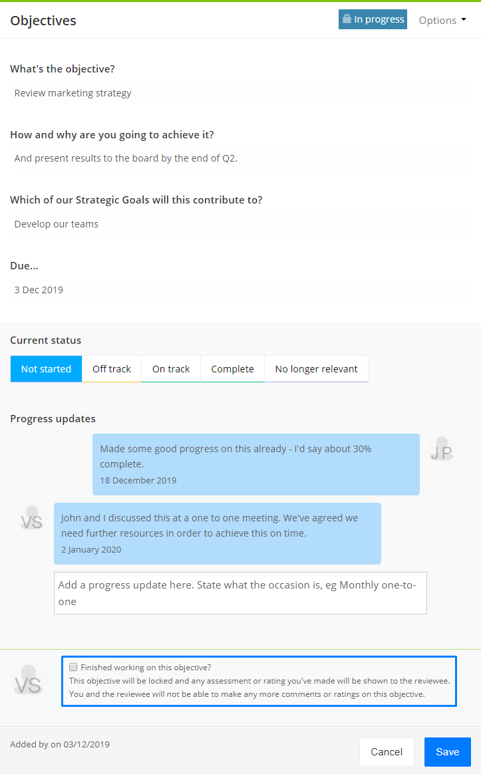Click the Review marketing strategy objective field

(x=241, y=93)
